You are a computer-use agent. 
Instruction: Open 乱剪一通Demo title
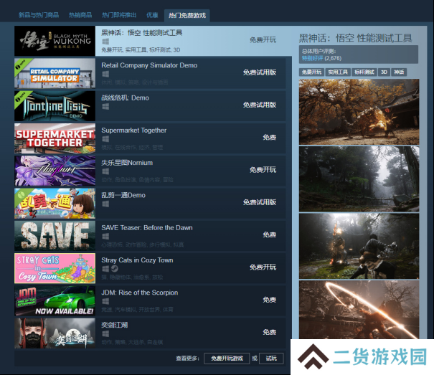point(123,195)
